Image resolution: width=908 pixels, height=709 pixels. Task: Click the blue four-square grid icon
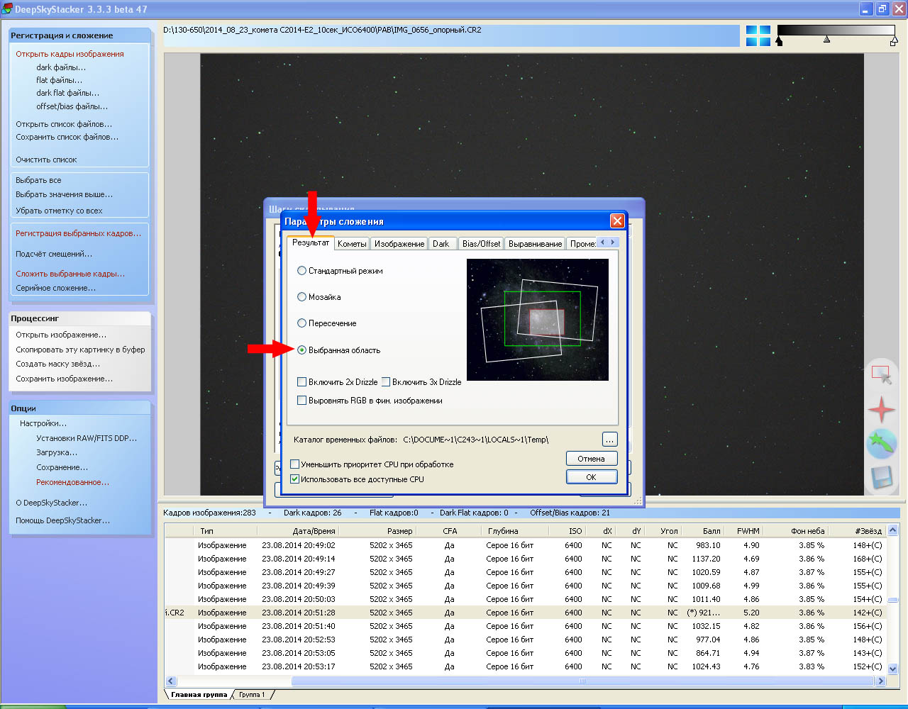click(758, 35)
